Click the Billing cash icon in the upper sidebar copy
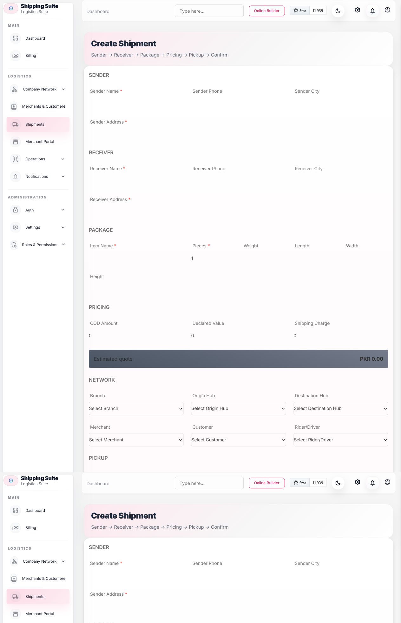The width and height of the screenshot is (401, 623). [x=15, y=56]
